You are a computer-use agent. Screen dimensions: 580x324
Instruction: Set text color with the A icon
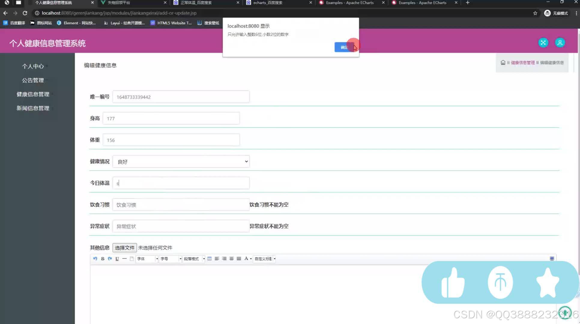[246, 259]
